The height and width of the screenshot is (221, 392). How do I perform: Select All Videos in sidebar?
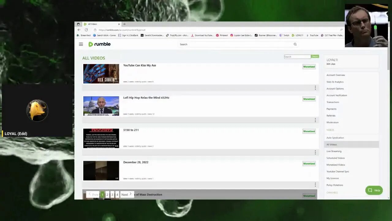352,144
